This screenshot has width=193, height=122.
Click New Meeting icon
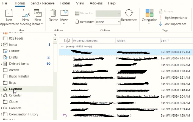tap(25, 13)
